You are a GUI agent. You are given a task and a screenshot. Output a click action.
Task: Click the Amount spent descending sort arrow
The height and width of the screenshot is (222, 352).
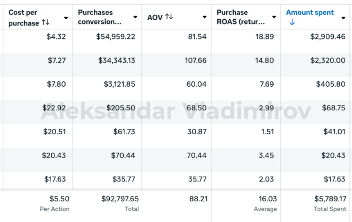292,22
